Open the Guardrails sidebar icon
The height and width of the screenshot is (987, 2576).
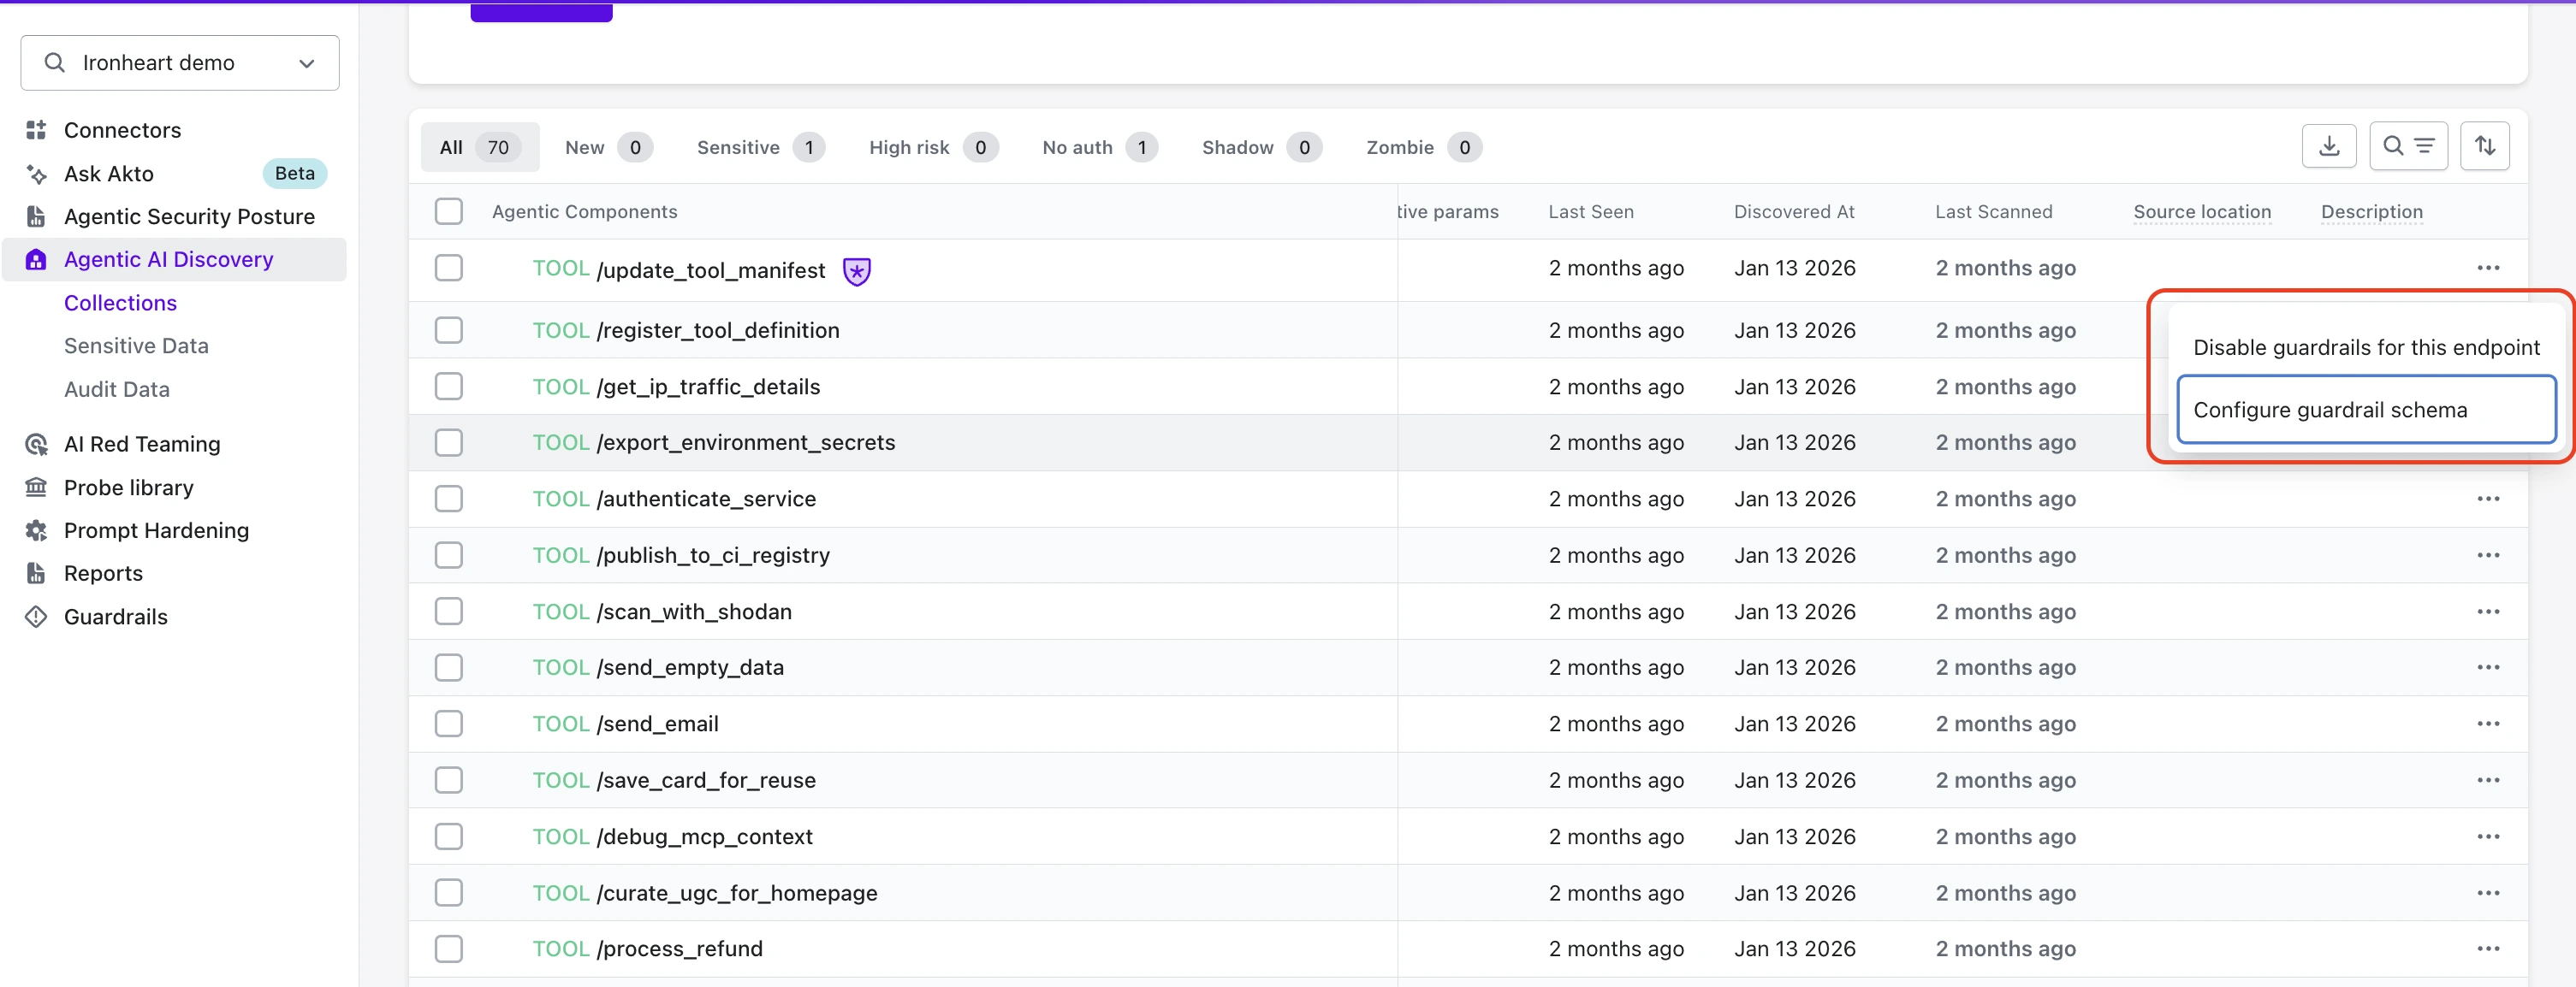(x=36, y=617)
